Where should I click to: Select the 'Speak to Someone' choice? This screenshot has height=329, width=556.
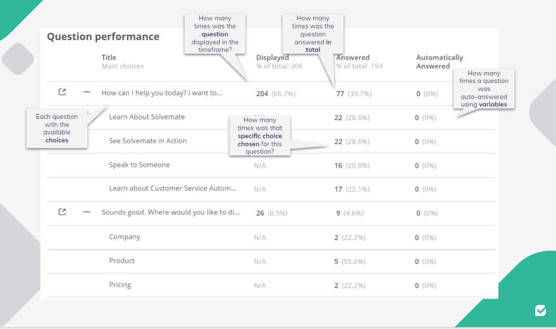tap(139, 165)
